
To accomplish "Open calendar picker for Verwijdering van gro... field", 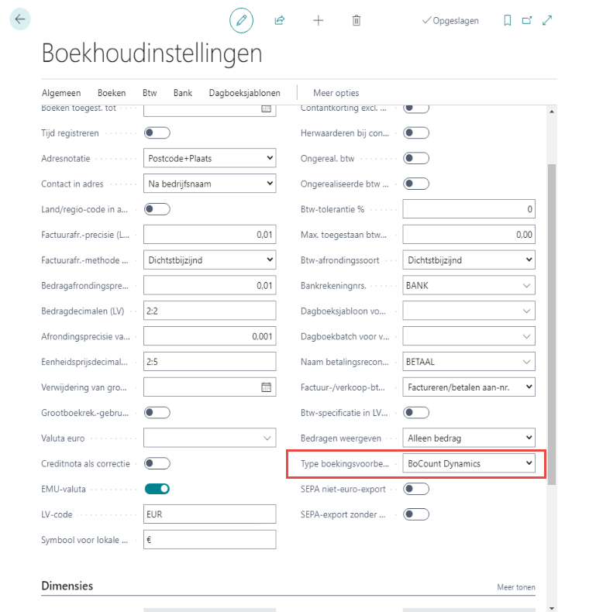I will 266,387.
